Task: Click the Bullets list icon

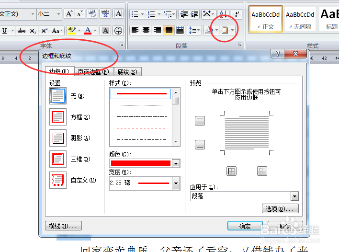Action: click(135, 14)
